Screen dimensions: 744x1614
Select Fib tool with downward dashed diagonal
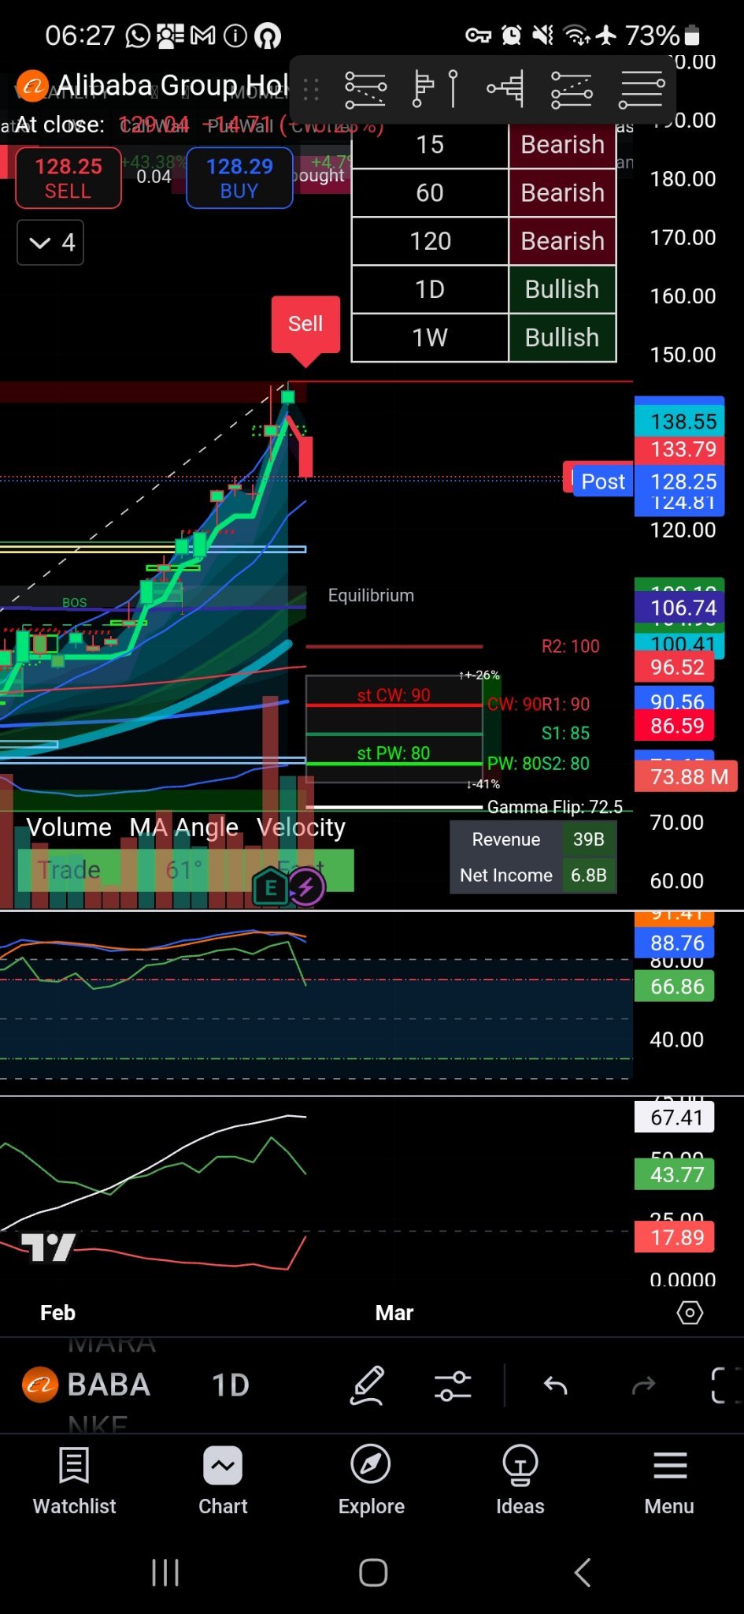365,89
